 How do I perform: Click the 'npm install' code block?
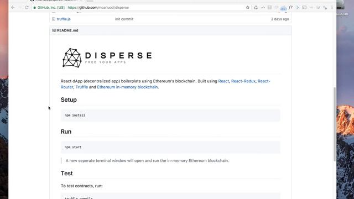point(170,116)
